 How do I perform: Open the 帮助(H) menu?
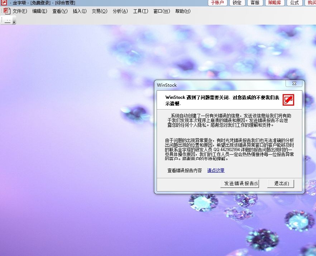183,11
